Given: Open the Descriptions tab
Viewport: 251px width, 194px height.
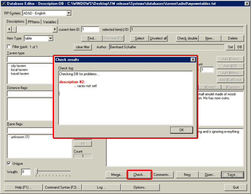Looking at the screenshot, I should (16, 22).
